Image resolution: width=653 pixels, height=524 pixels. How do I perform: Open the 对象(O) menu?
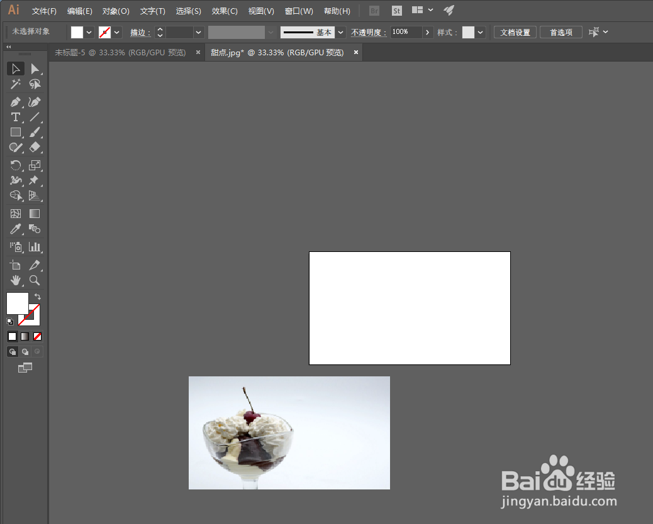(x=116, y=11)
